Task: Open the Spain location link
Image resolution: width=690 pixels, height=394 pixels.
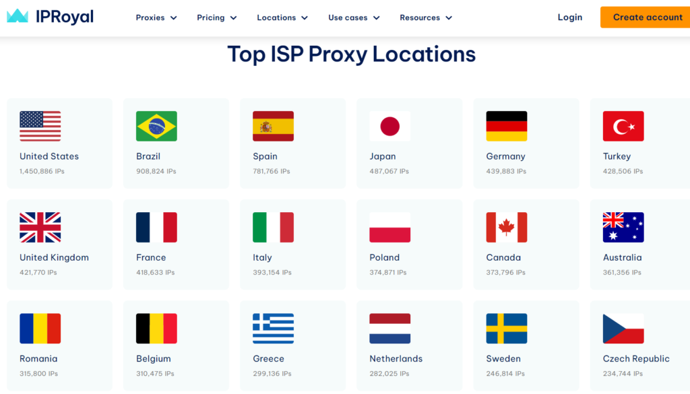Action: coord(265,156)
